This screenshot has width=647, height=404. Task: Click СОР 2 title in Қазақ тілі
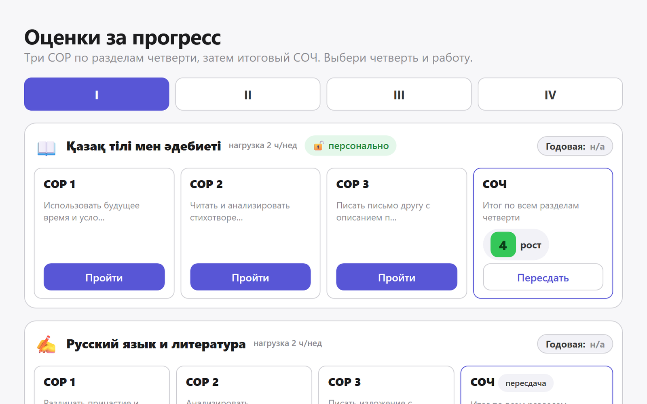pos(206,184)
